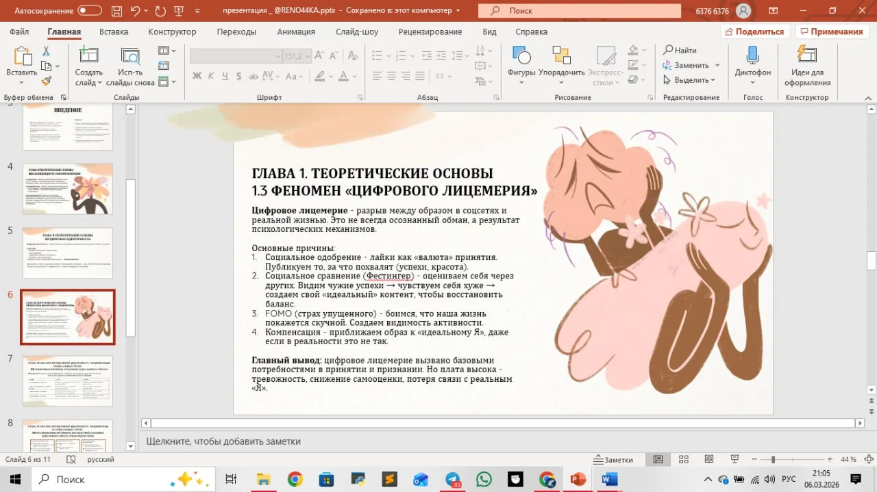The image size is (877, 492).
Task: Click the Reset slide icon
Action: pyautogui.click(x=163, y=66)
